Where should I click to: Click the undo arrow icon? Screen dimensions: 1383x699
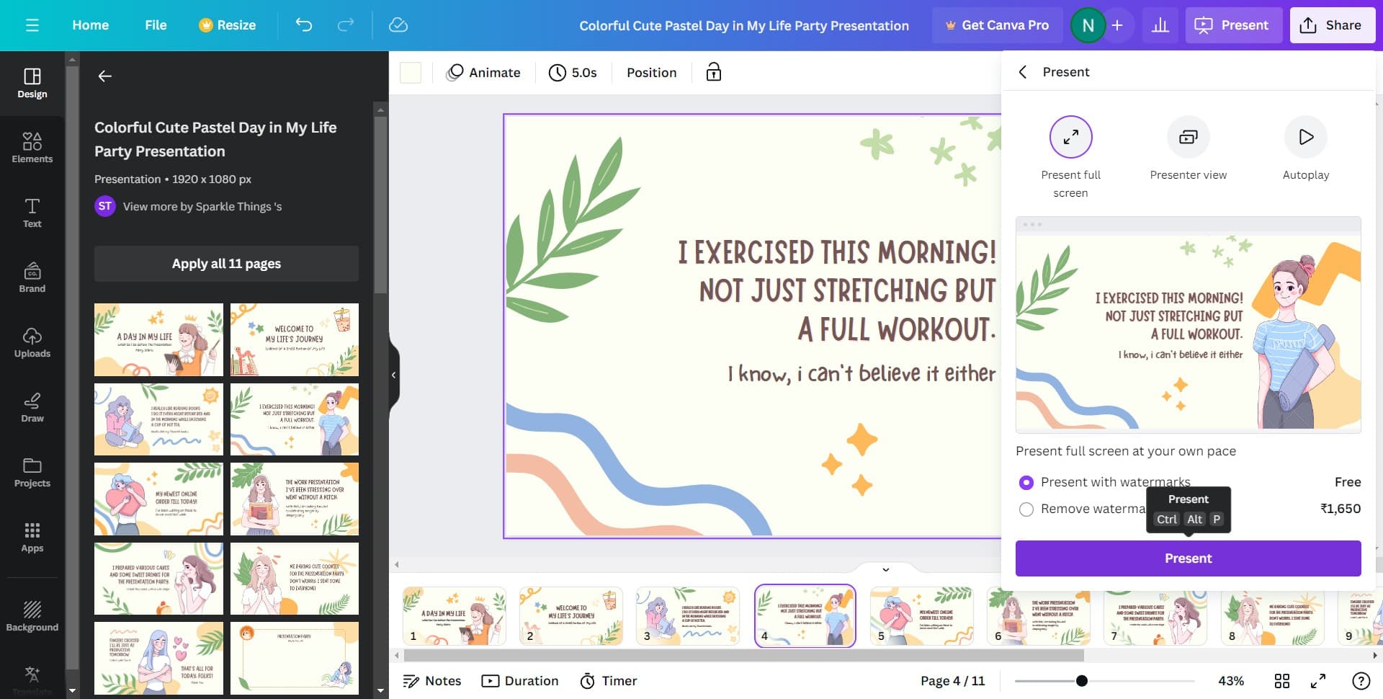304,25
